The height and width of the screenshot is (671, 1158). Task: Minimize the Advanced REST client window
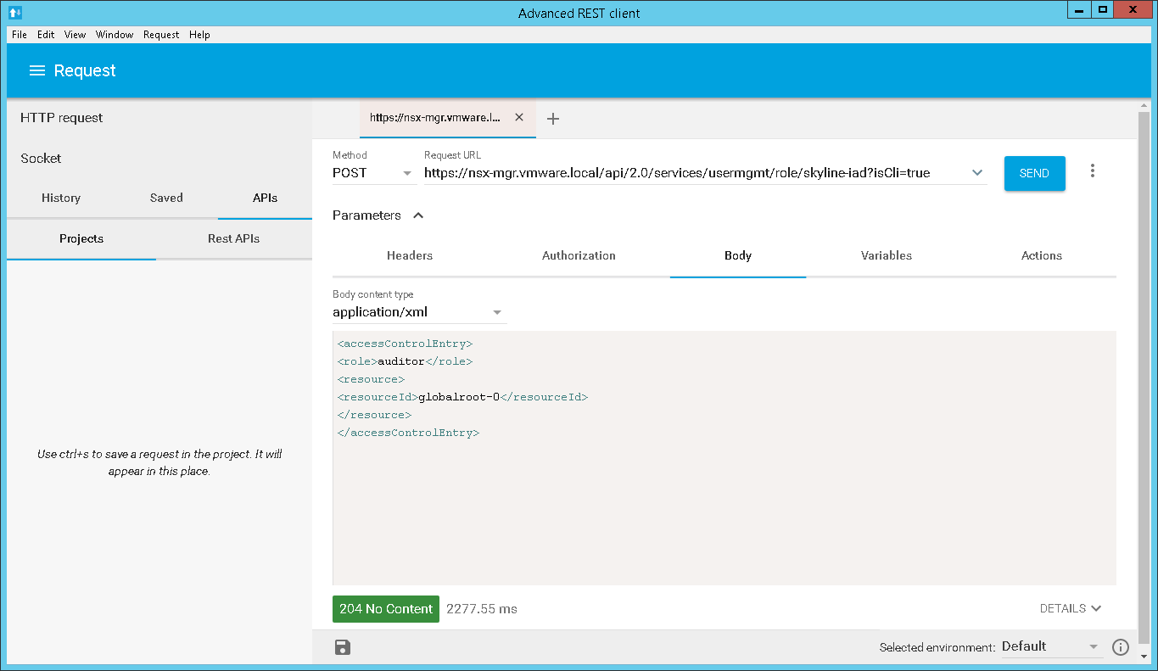(1077, 10)
